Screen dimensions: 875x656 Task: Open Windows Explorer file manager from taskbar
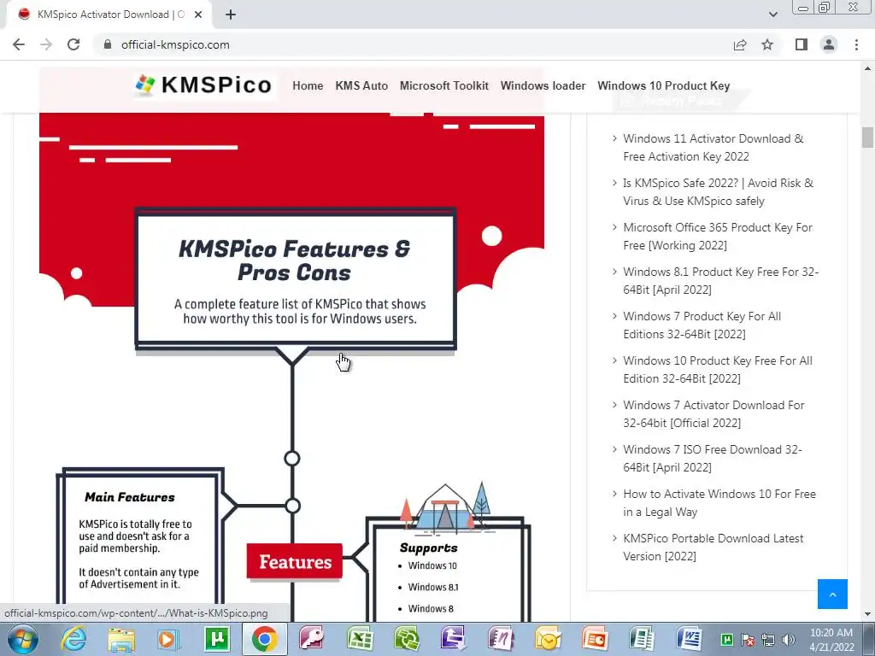120,639
